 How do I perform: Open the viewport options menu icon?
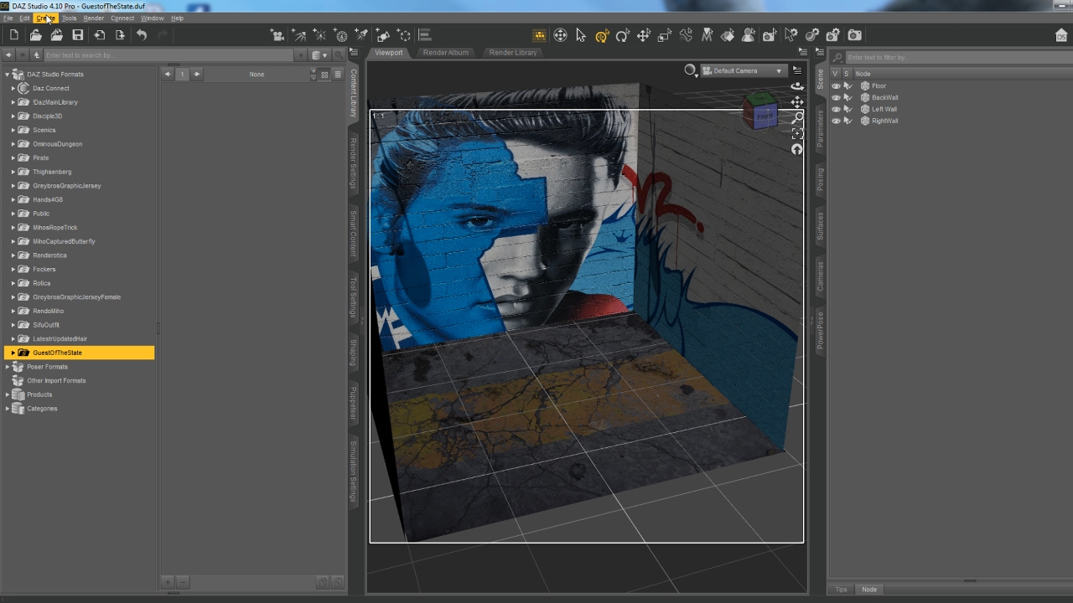click(x=797, y=70)
